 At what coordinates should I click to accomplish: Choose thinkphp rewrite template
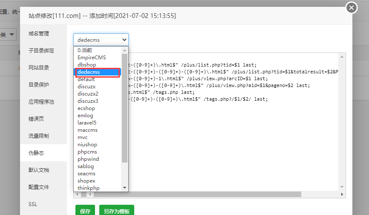[98, 188]
